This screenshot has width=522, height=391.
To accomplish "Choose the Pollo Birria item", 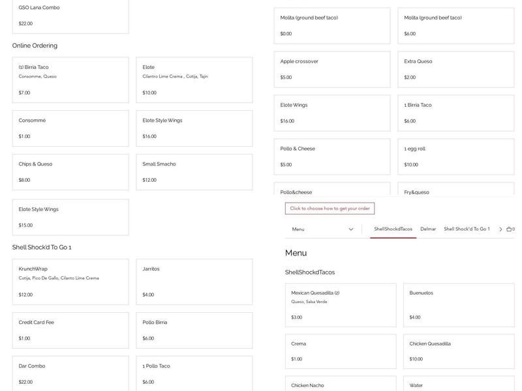I will (x=194, y=330).
